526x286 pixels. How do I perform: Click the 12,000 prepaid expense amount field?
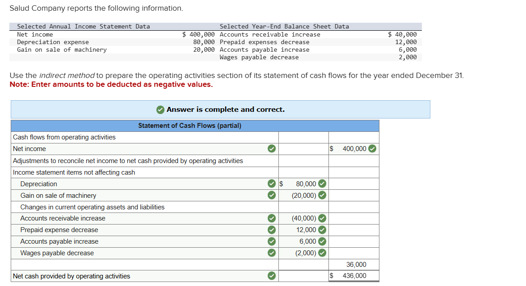click(x=303, y=230)
